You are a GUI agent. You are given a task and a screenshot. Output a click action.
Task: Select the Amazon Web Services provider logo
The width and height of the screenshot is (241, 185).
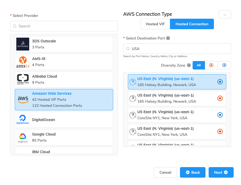coord(23,99)
